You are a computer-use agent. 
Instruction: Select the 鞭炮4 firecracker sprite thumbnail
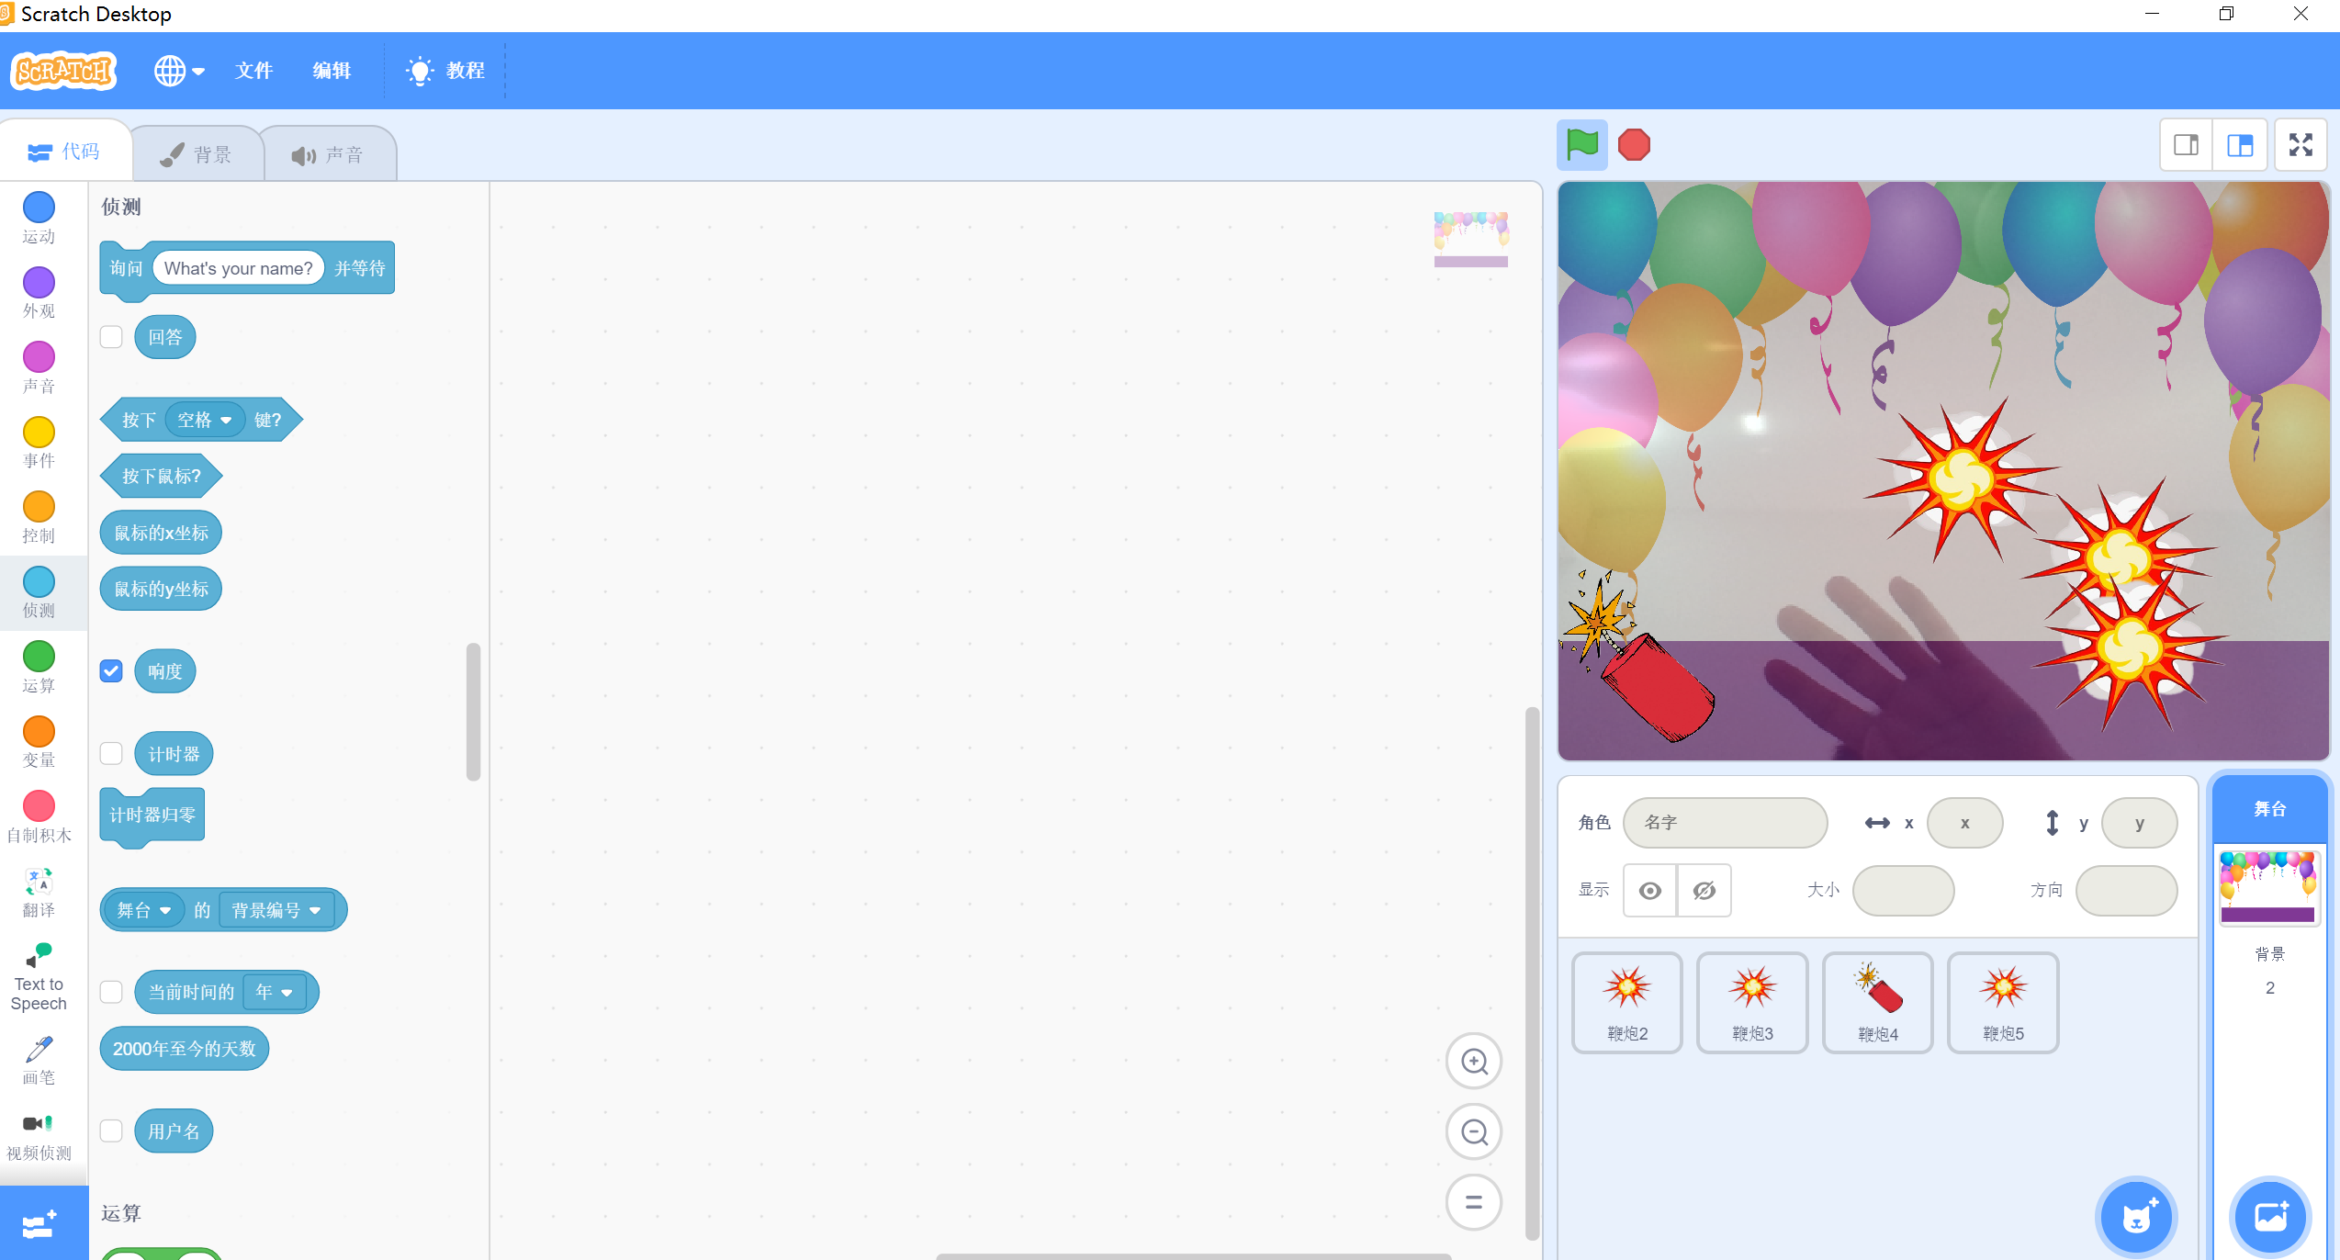(1877, 1002)
